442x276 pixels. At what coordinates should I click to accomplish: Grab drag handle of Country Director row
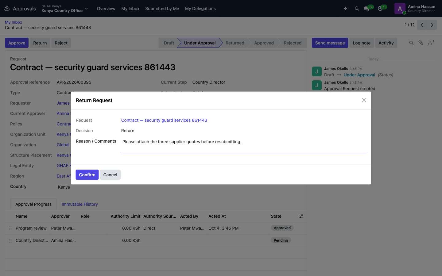10,241
